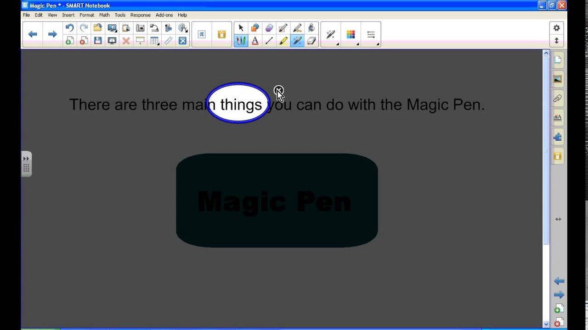The height and width of the screenshot is (330, 588).
Task: Open the View menu
Action: coord(52,15)
